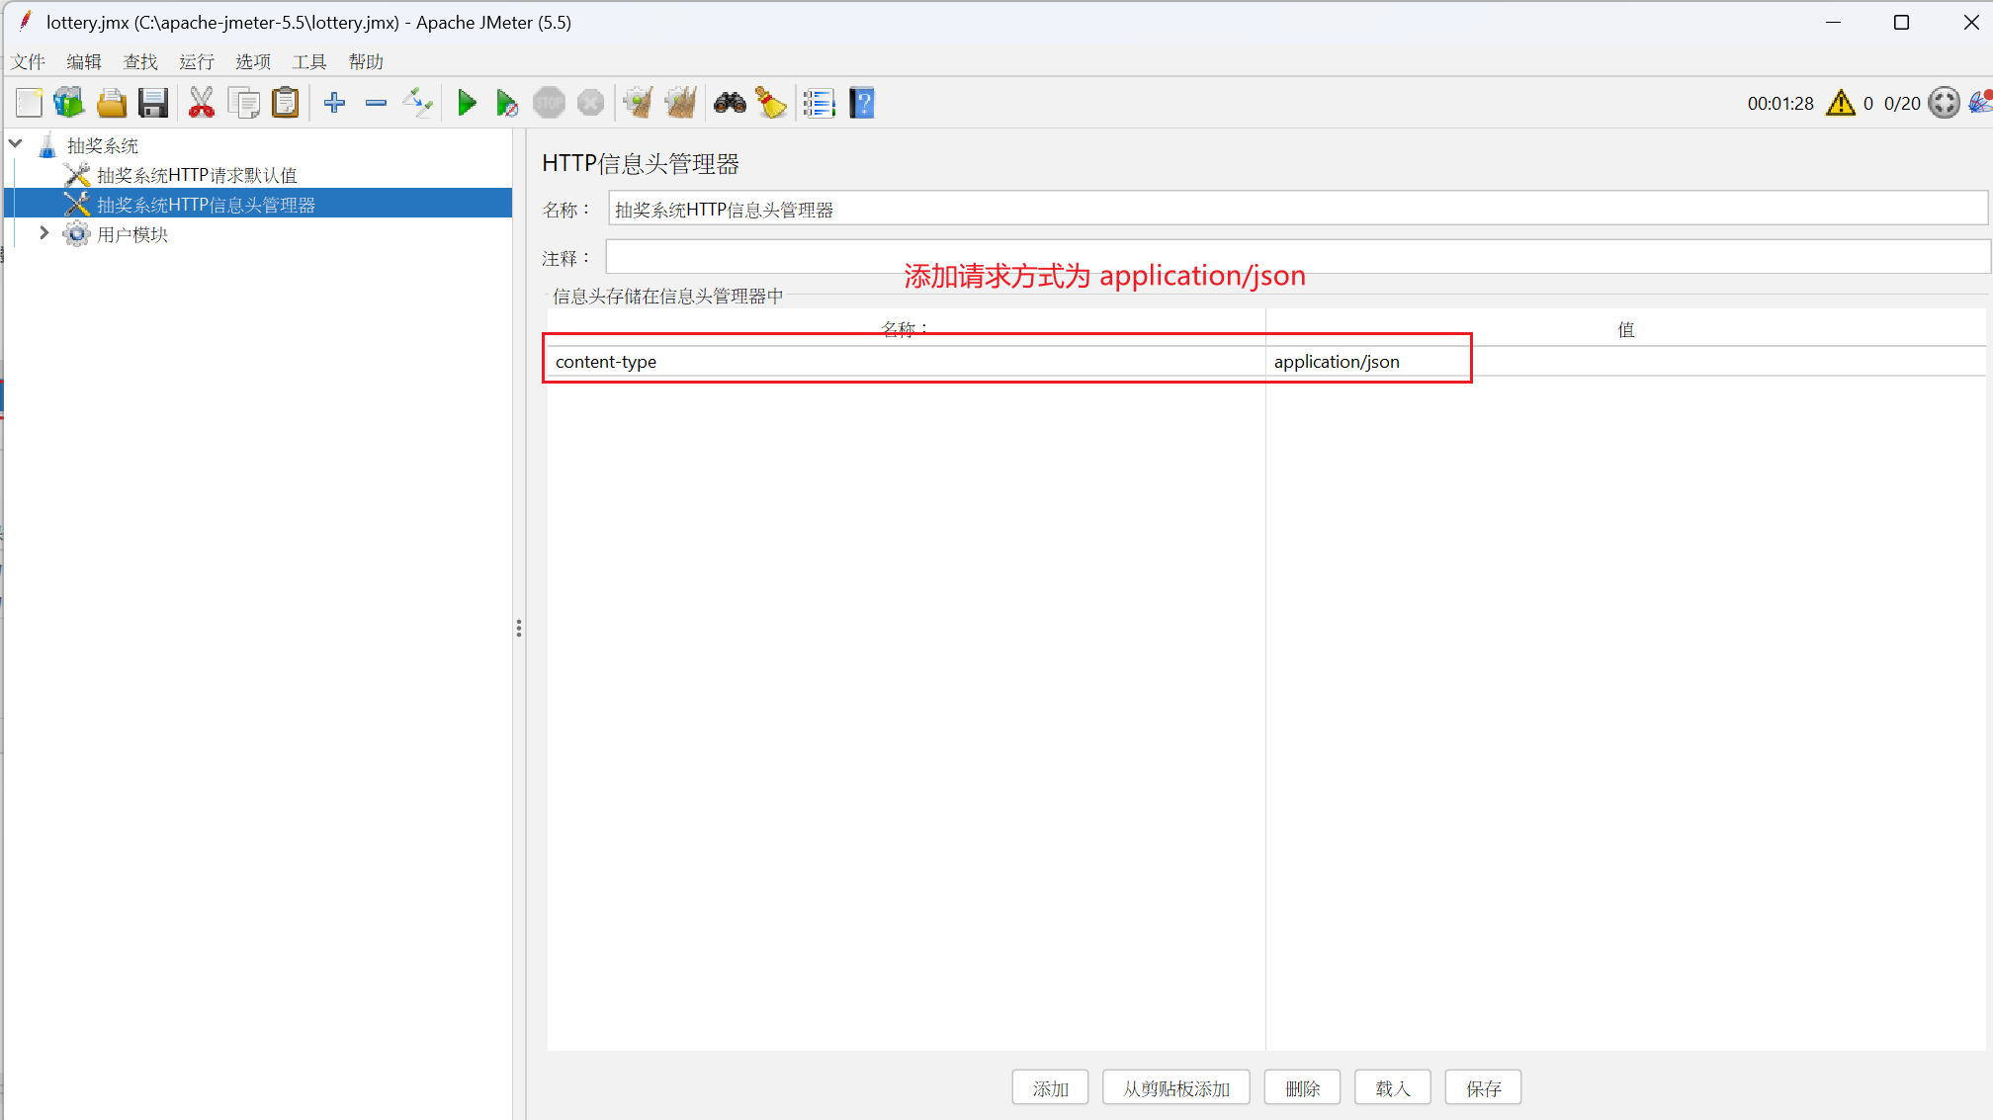This screenshot has height=1120, width=1993.
Task: Click the 添加 button
Action: tap(1050, 1087)
